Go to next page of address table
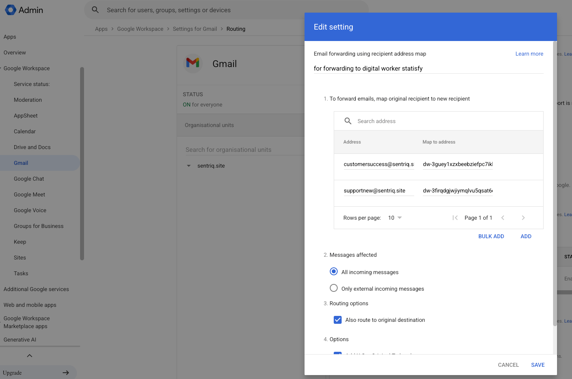Image resolution: width=572 pixels, height=379 pixels. tap(523, 218)
